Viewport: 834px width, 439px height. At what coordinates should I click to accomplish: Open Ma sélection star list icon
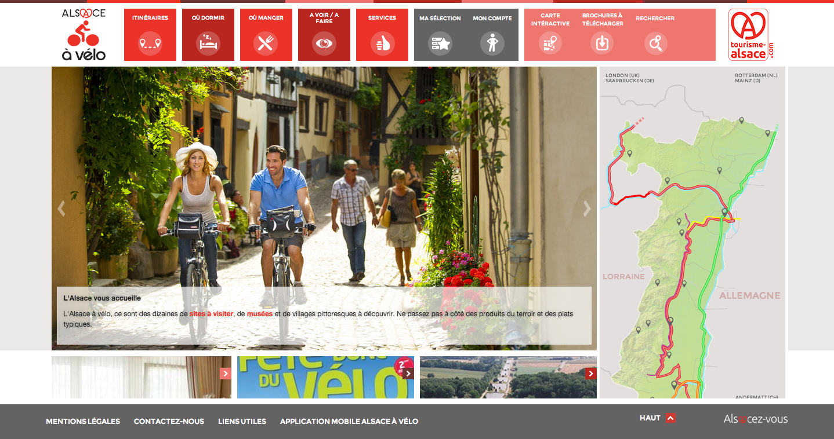point(440,43)
